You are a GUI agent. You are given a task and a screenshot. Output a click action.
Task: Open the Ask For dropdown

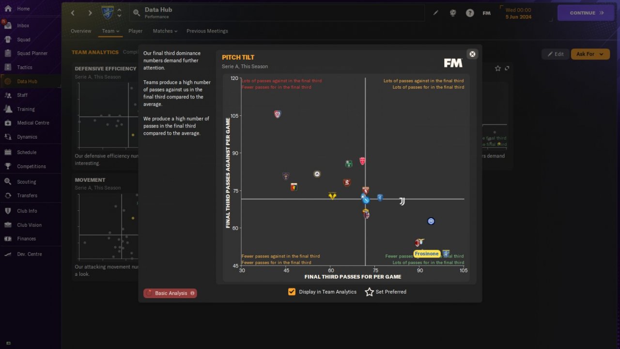(x=590, y=54)
